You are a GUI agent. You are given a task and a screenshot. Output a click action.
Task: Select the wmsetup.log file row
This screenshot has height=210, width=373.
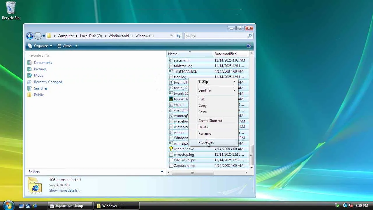208,155
